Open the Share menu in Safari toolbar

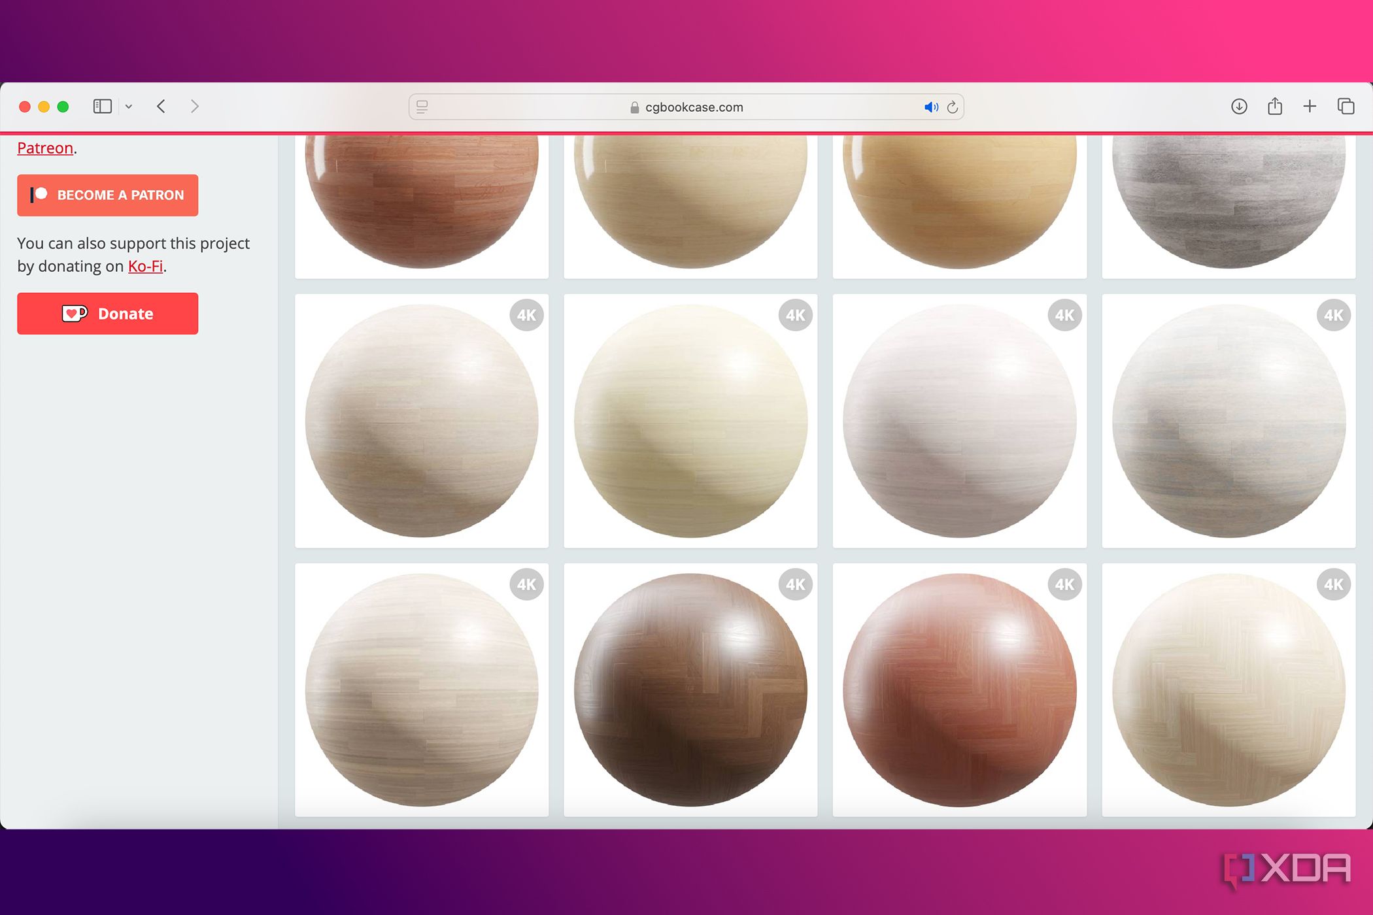coord(1274,107)
